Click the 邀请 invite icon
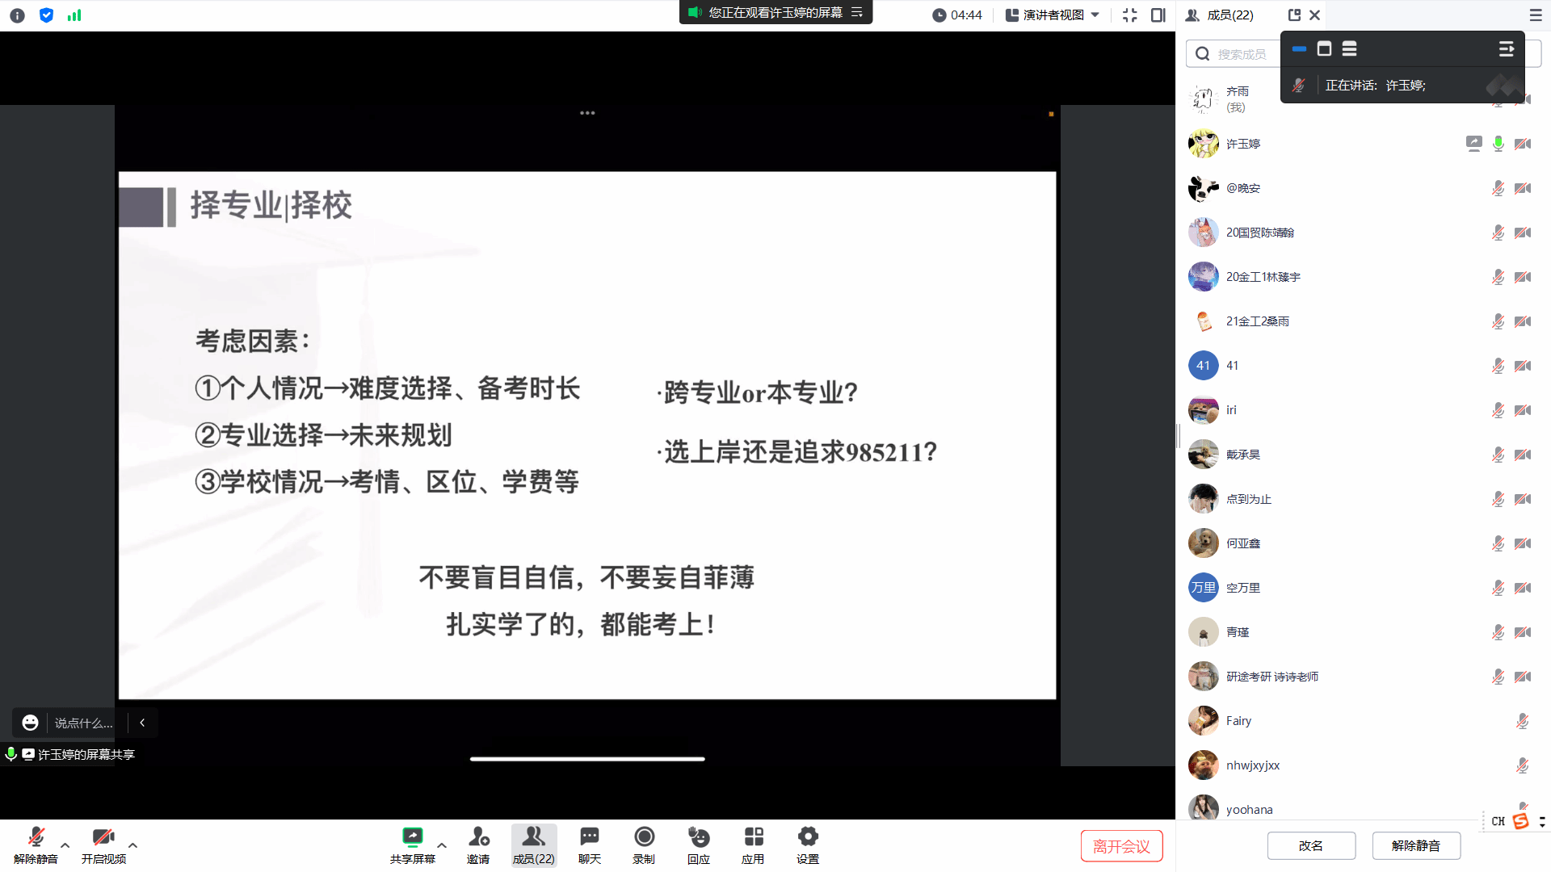 pyautogui.click(x=478, y=837)
